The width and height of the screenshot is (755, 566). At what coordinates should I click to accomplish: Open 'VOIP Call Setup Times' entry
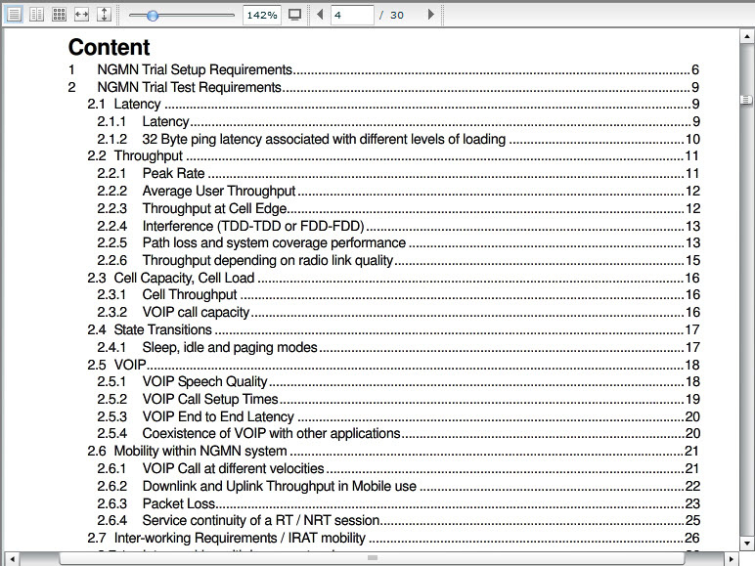[398, 399]
